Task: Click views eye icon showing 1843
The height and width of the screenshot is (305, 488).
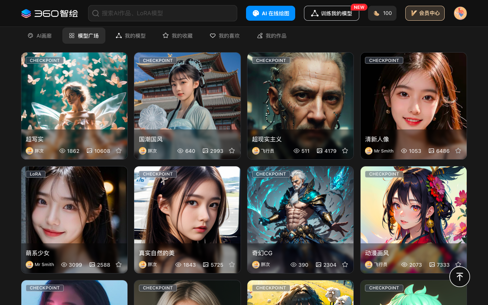Action: pos(178,265)
